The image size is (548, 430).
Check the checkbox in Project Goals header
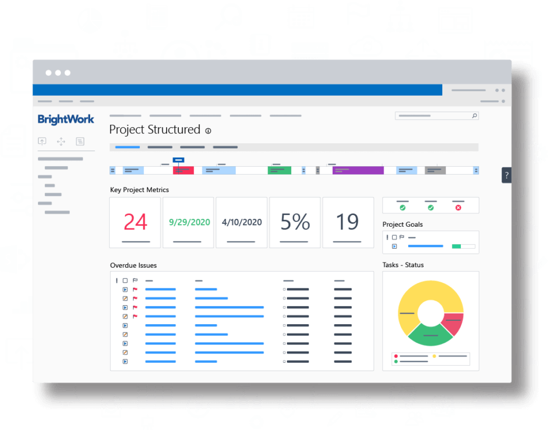(x=394, y=237)
